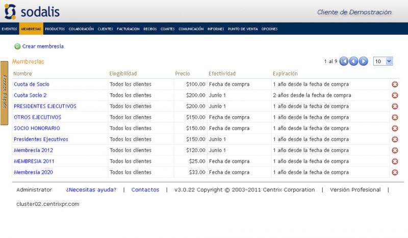Image resolution: width=408 pixels, height=238 pixels.
Task: Go to the first page of memberships
Action: pyautogui.click(x=344, y=61)
